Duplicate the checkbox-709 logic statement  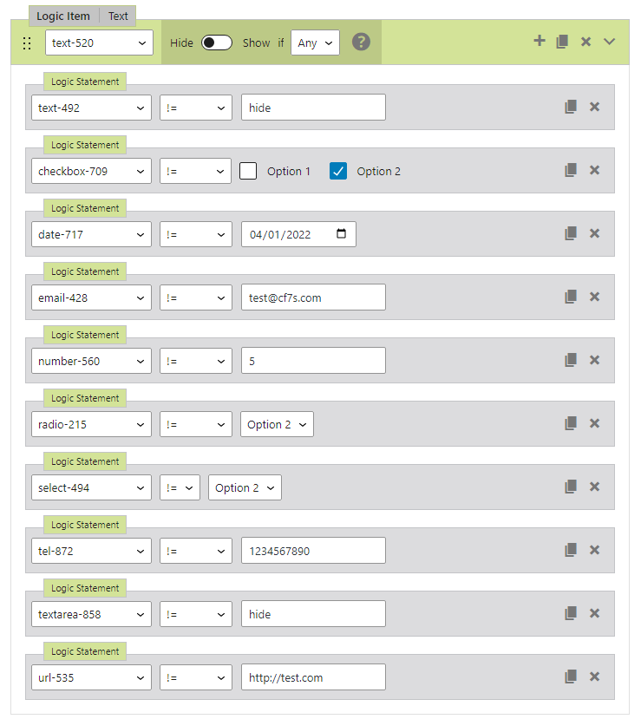point(571,170)
